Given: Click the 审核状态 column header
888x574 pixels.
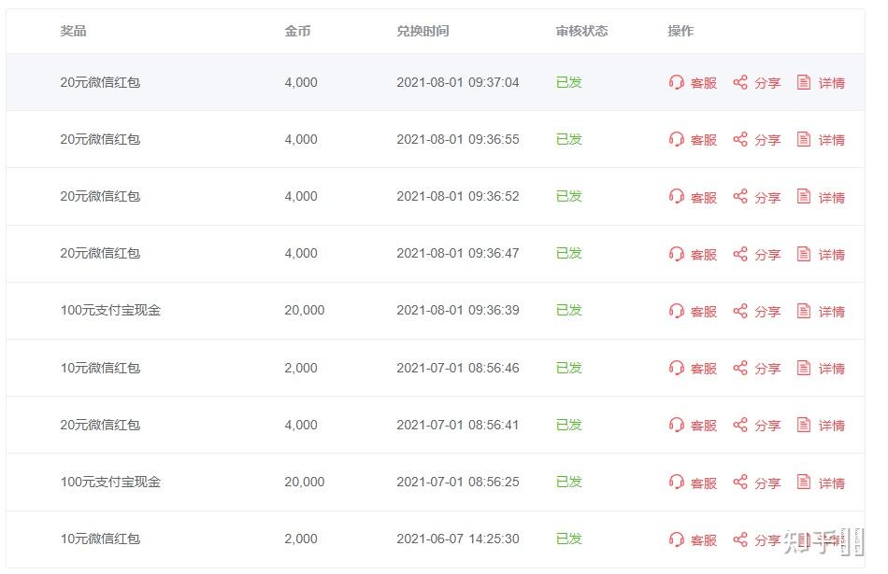Looking at the screenshot, I should pos(581,31).
